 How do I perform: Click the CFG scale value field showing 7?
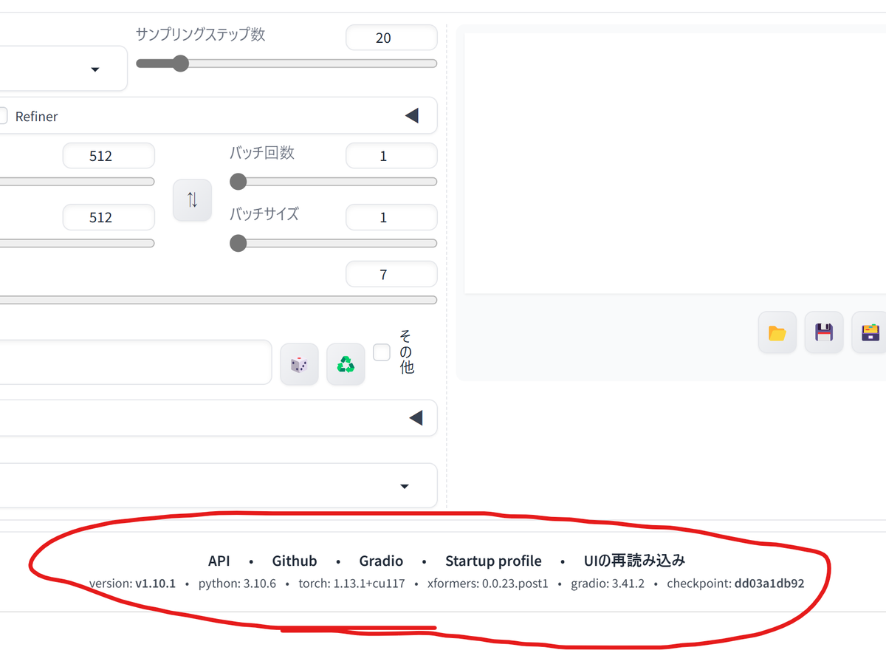tap(391, 274)
